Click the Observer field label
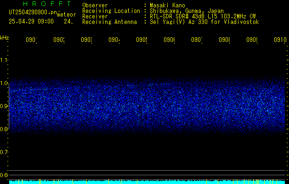This screenshot has height=184, width=289. [95, 5]
